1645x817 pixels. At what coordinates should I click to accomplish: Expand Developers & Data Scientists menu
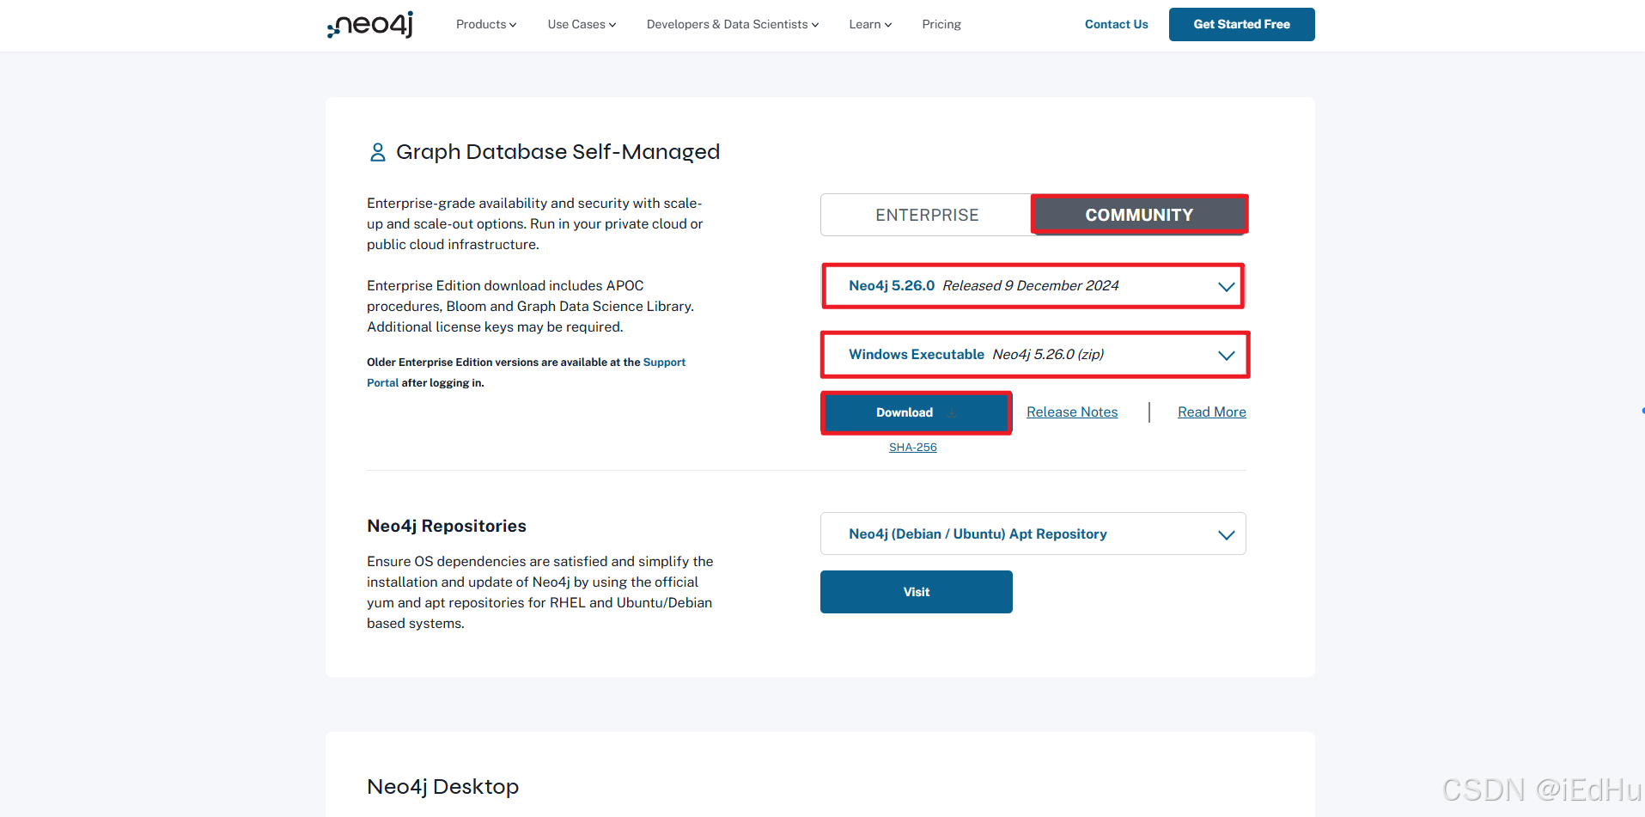[732, 25]
